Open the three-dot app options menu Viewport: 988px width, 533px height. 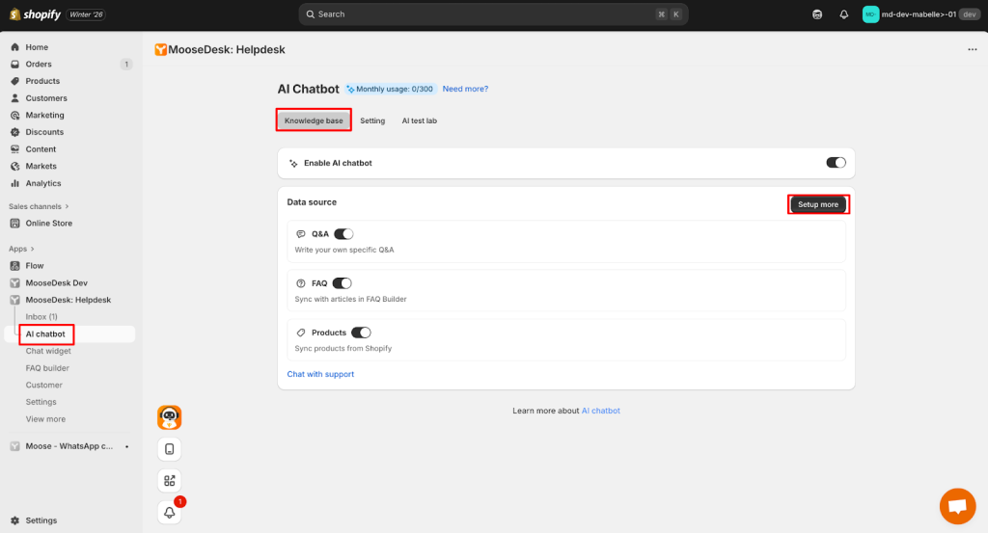coord(972,49)
